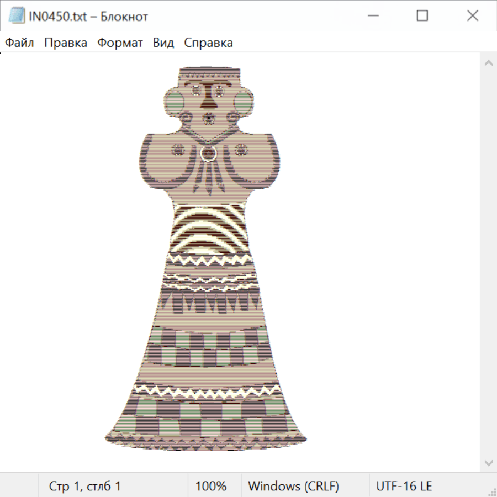Click the UTF-16 LE encoding indicator
497x497 pixels.
[404, 486]
